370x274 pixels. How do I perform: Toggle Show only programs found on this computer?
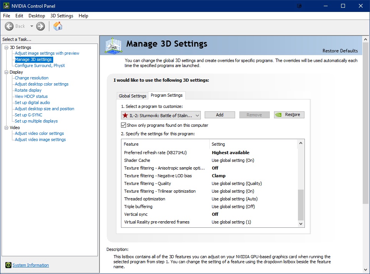tap(123, 125)
